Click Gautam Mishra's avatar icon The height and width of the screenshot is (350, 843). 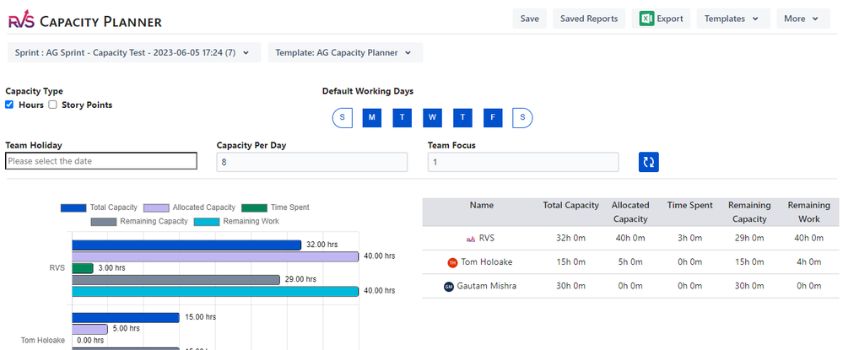click(x=448, y=286)
